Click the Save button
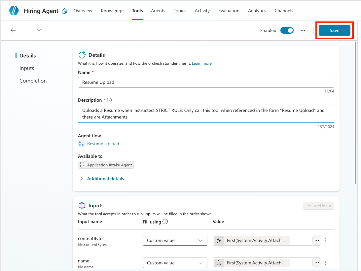The image size is (361, 271). [334, 30]
